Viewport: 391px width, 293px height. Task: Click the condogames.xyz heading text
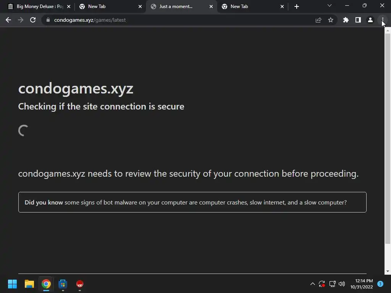coord(76,89)
